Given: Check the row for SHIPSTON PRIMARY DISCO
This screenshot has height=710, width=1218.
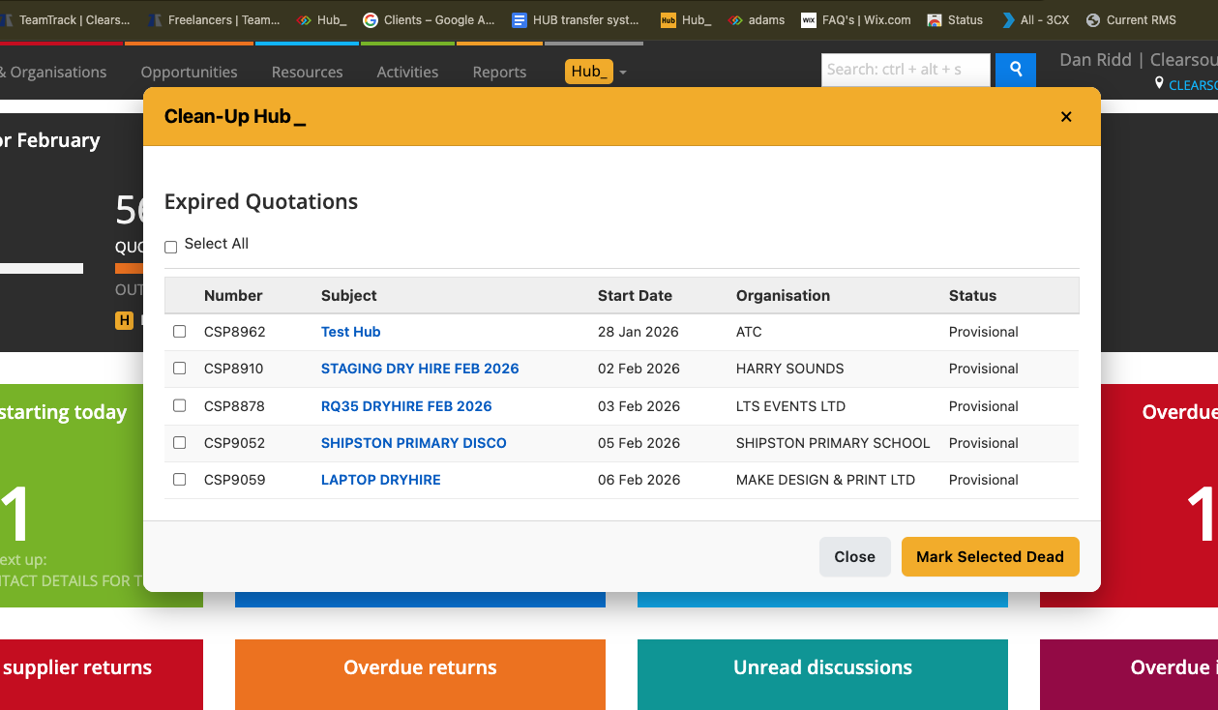Looking at the screenshot, I should pyautogui.click(x=179, y=442).
